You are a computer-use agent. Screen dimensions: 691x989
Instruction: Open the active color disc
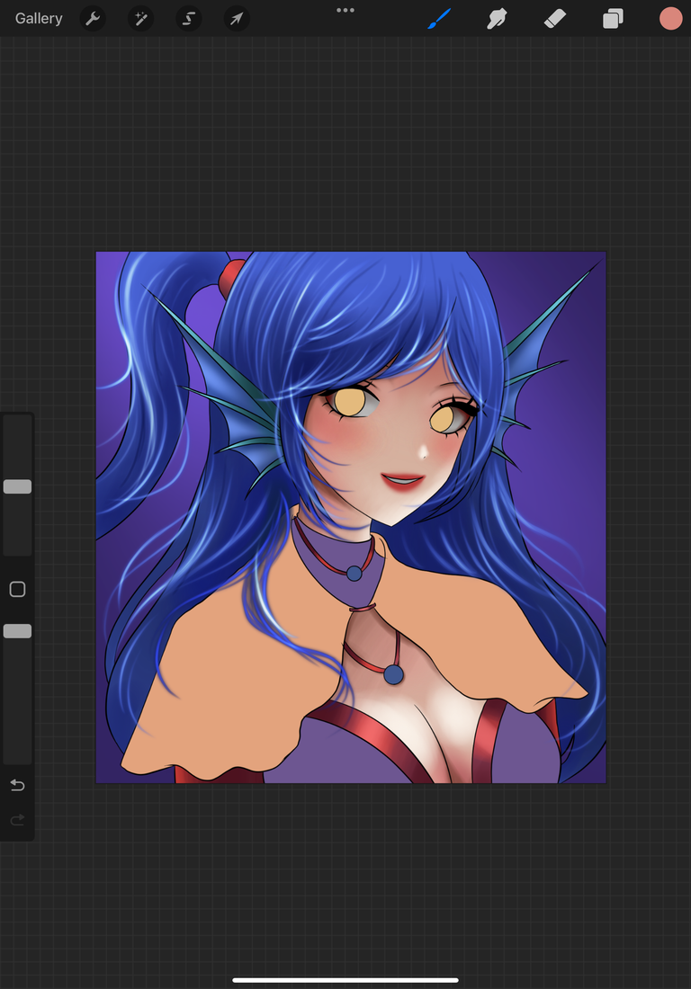[671, 18]
